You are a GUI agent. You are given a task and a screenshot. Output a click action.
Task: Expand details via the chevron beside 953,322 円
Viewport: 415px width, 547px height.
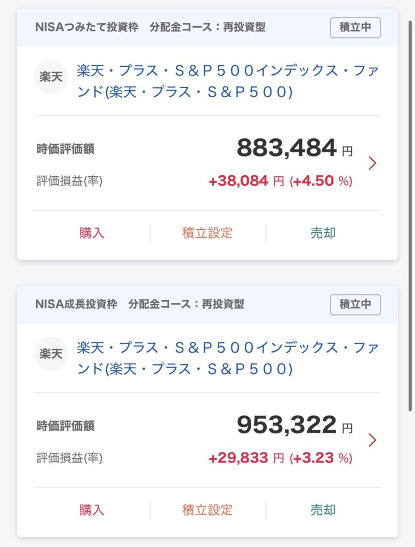(372, 440)
